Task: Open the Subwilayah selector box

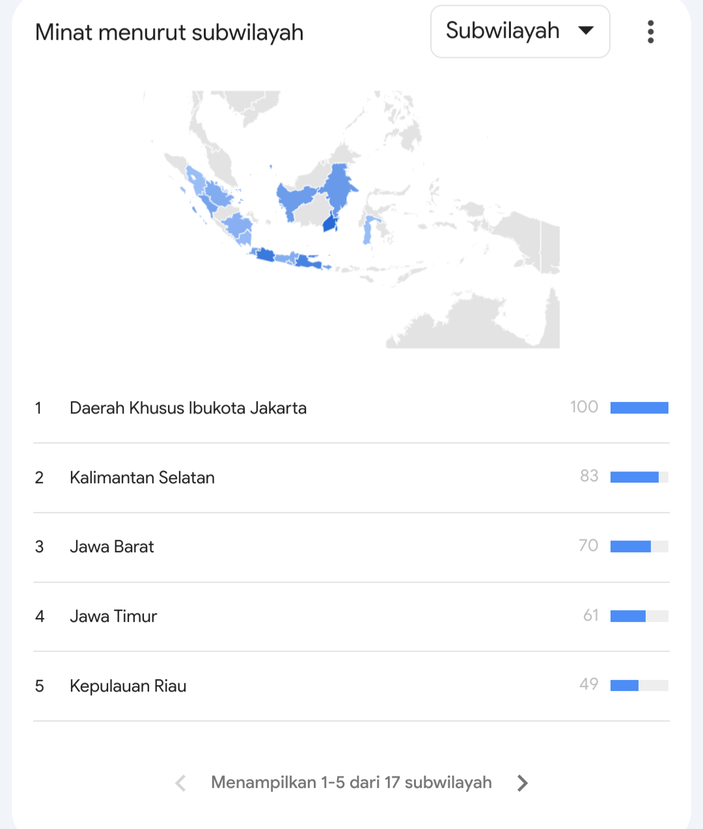Action: [520, 31]
